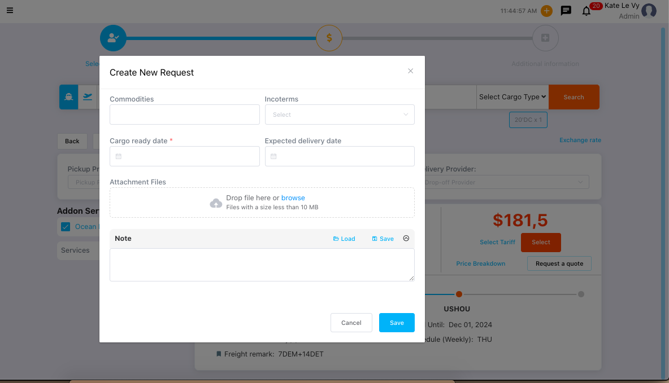Open the user profile avatar
The height and width of the screenshot is (383, 669).
click(x=649, y=11)
